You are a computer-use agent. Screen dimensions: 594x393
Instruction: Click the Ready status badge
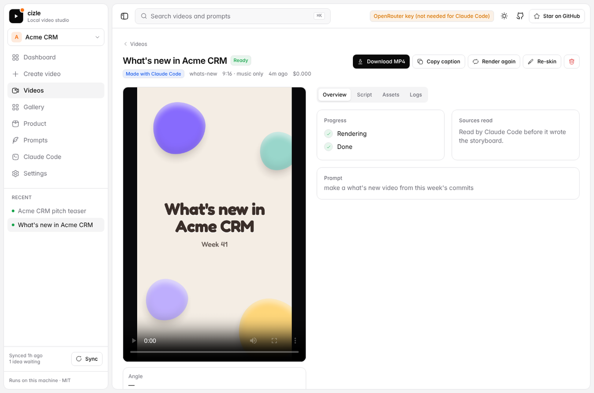coord(241,60)
